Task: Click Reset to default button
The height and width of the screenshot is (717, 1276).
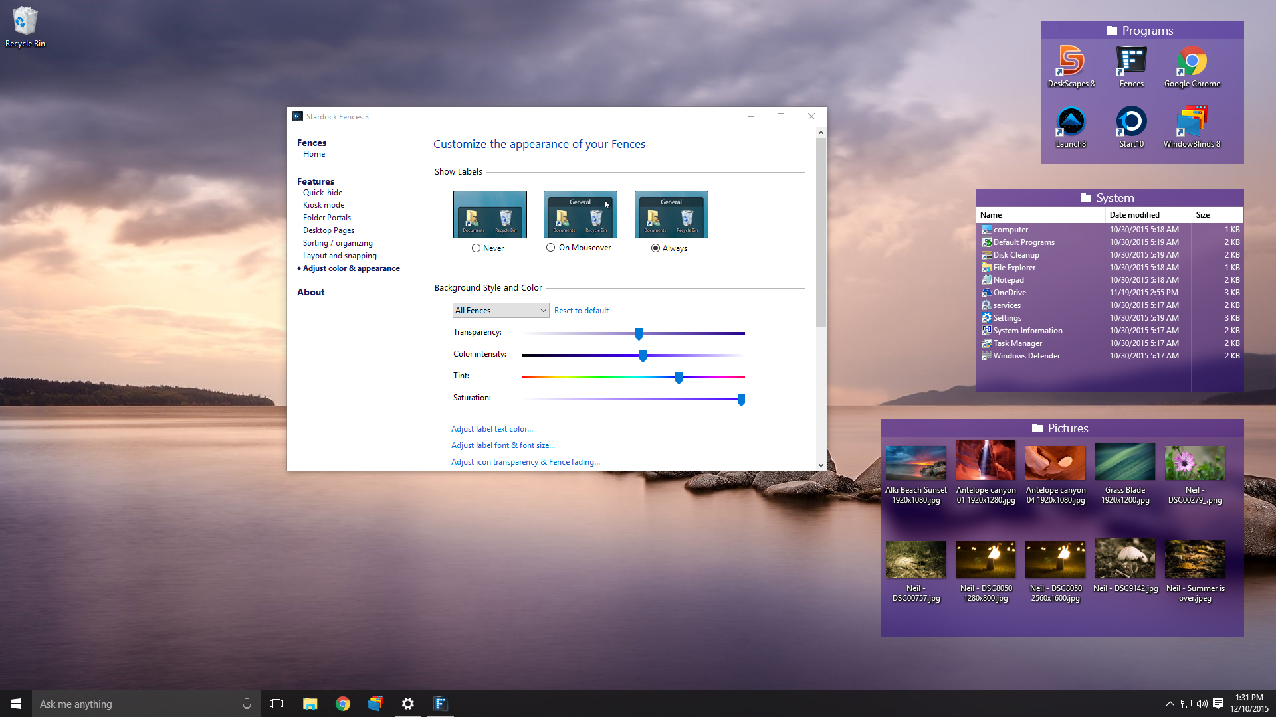Action: click(581, 310)
